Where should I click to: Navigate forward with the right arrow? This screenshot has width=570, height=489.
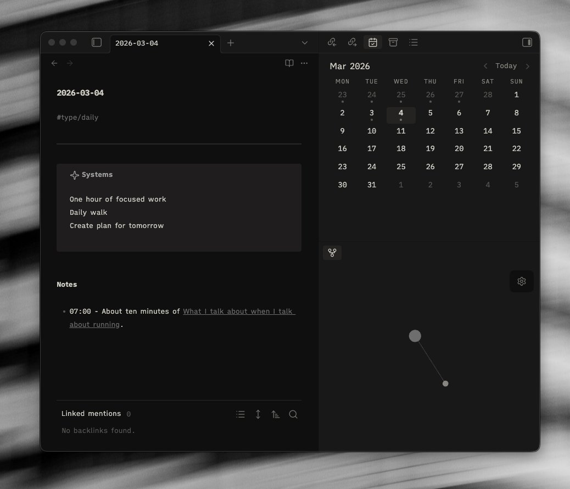coord(70,63)
